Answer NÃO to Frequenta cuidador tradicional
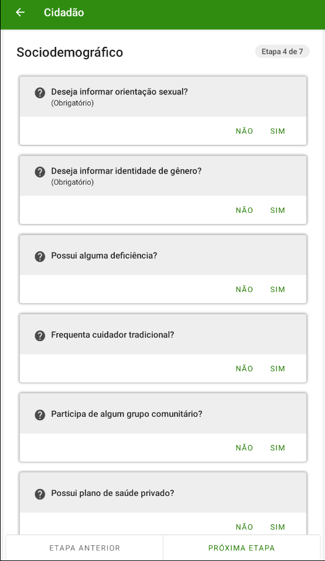The height and width of the screenshot is (561, 325). pyautogui.click(x=244, y=369)
